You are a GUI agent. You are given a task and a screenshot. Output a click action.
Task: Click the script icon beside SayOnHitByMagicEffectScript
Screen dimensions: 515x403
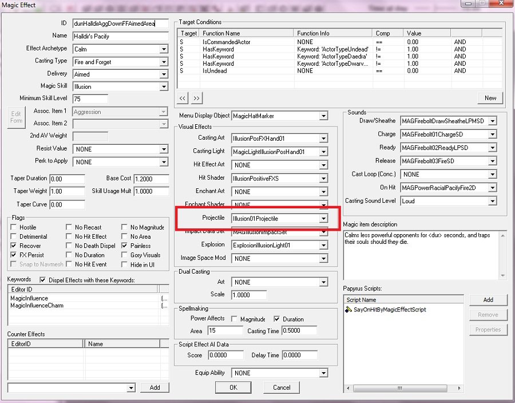click(348, 309)
